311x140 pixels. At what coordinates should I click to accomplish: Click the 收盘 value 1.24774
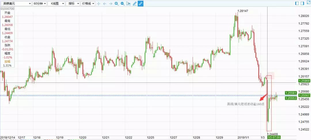pyautogui.click(x=7, y=41)
